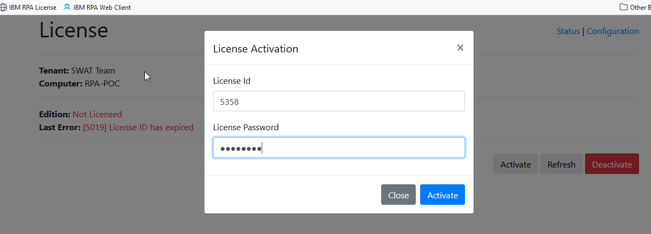Click the gray Close button in the dialog
This screenshot has width=651, height=234.
(398, 195)
